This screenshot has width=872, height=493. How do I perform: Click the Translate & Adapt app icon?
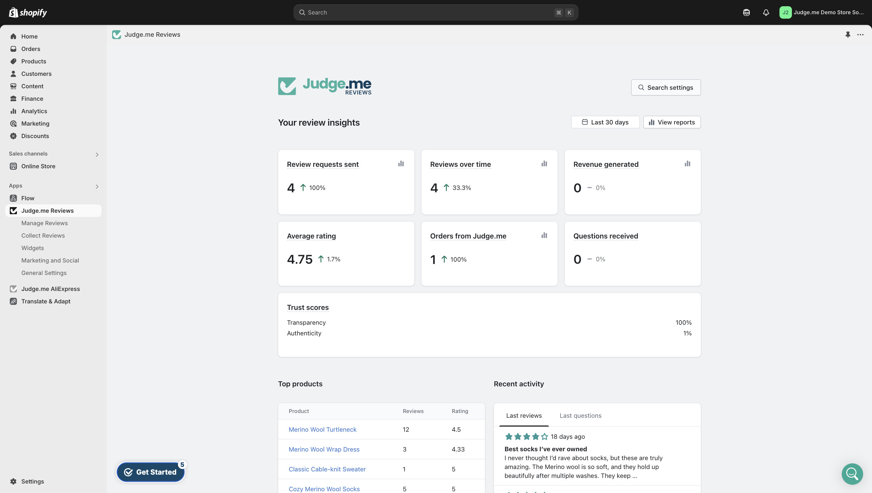[x=13, y=301]
